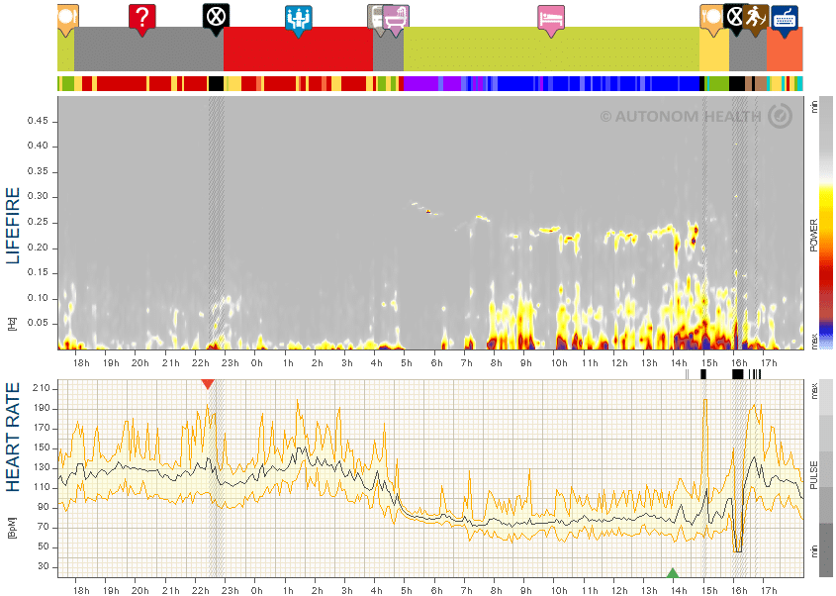Click the 210 BpM axis label
The height and width of the screenshot is (596, 836).
pyautogui.click(x=41, y=388)
